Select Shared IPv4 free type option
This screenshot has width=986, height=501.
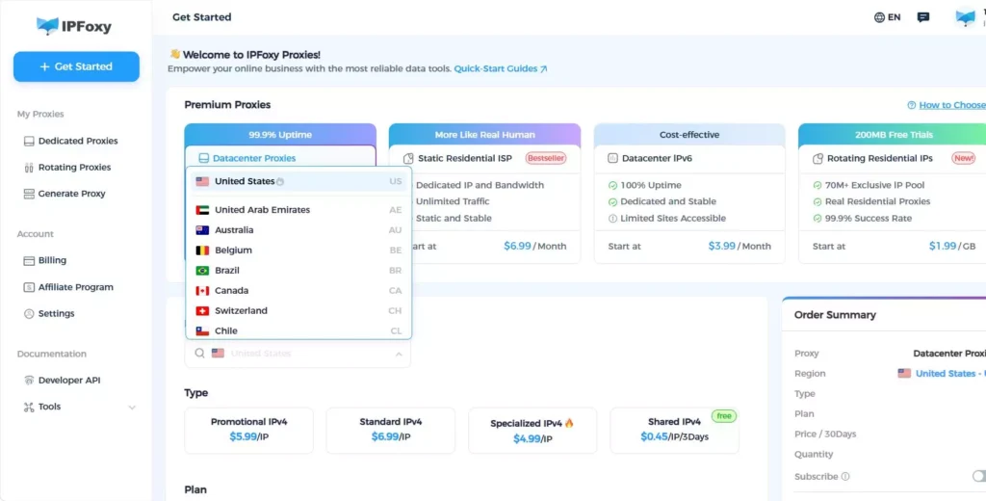pos(674,430)
